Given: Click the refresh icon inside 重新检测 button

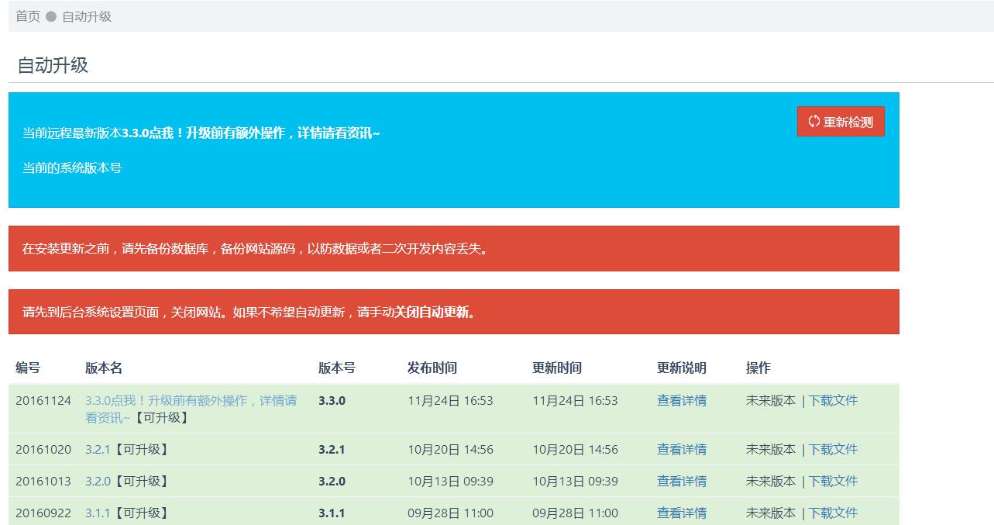Looking at the screenshot, I should 813,121.
